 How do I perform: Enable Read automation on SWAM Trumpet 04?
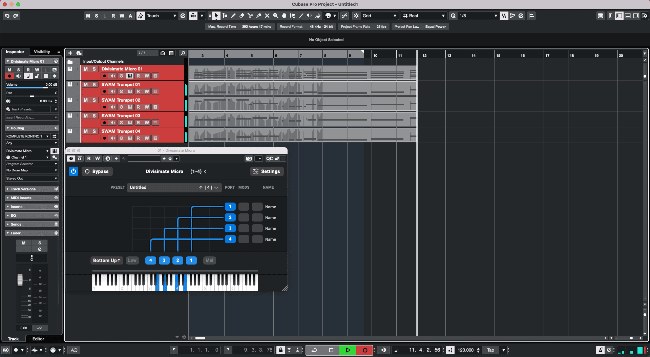point(138,138)
